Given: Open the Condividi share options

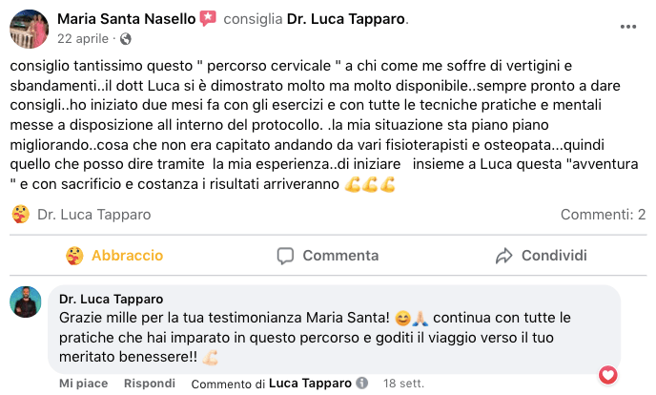Looking at the screenshot, I should coord(541,256).
